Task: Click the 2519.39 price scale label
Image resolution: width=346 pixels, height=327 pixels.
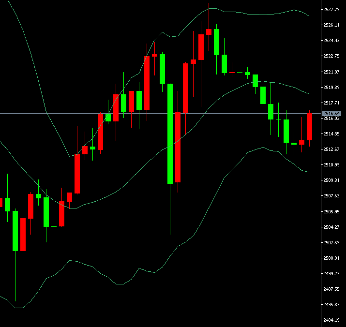Action: click(331, 88)
